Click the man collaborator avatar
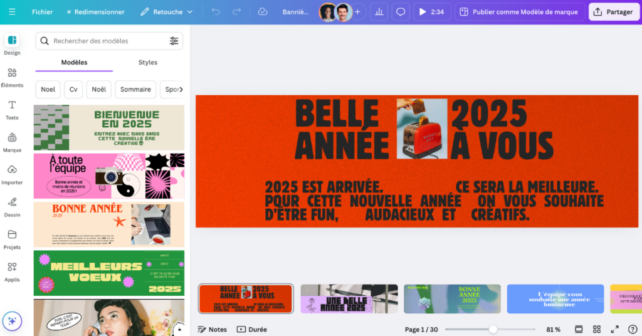642x336 pixels. 344,13
